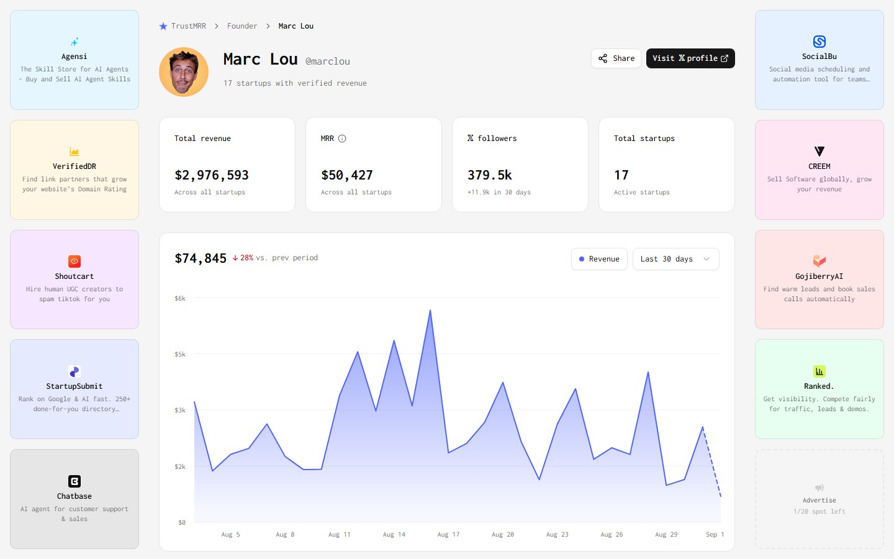Click the red down-arrow 28% indicator
894x559 pixels.
[243, 258]
